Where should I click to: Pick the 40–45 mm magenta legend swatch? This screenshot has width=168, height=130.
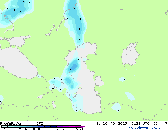click(x=72, y=127)
